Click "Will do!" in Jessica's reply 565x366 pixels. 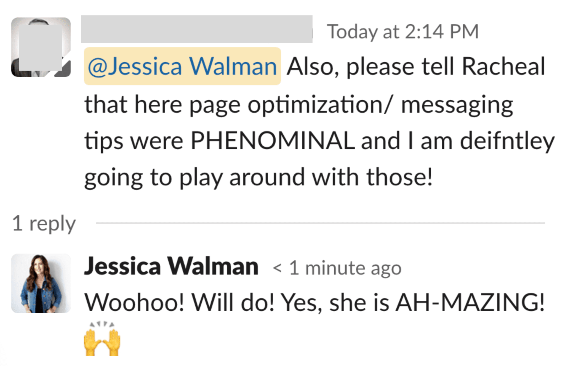click(x=233, y=303)
